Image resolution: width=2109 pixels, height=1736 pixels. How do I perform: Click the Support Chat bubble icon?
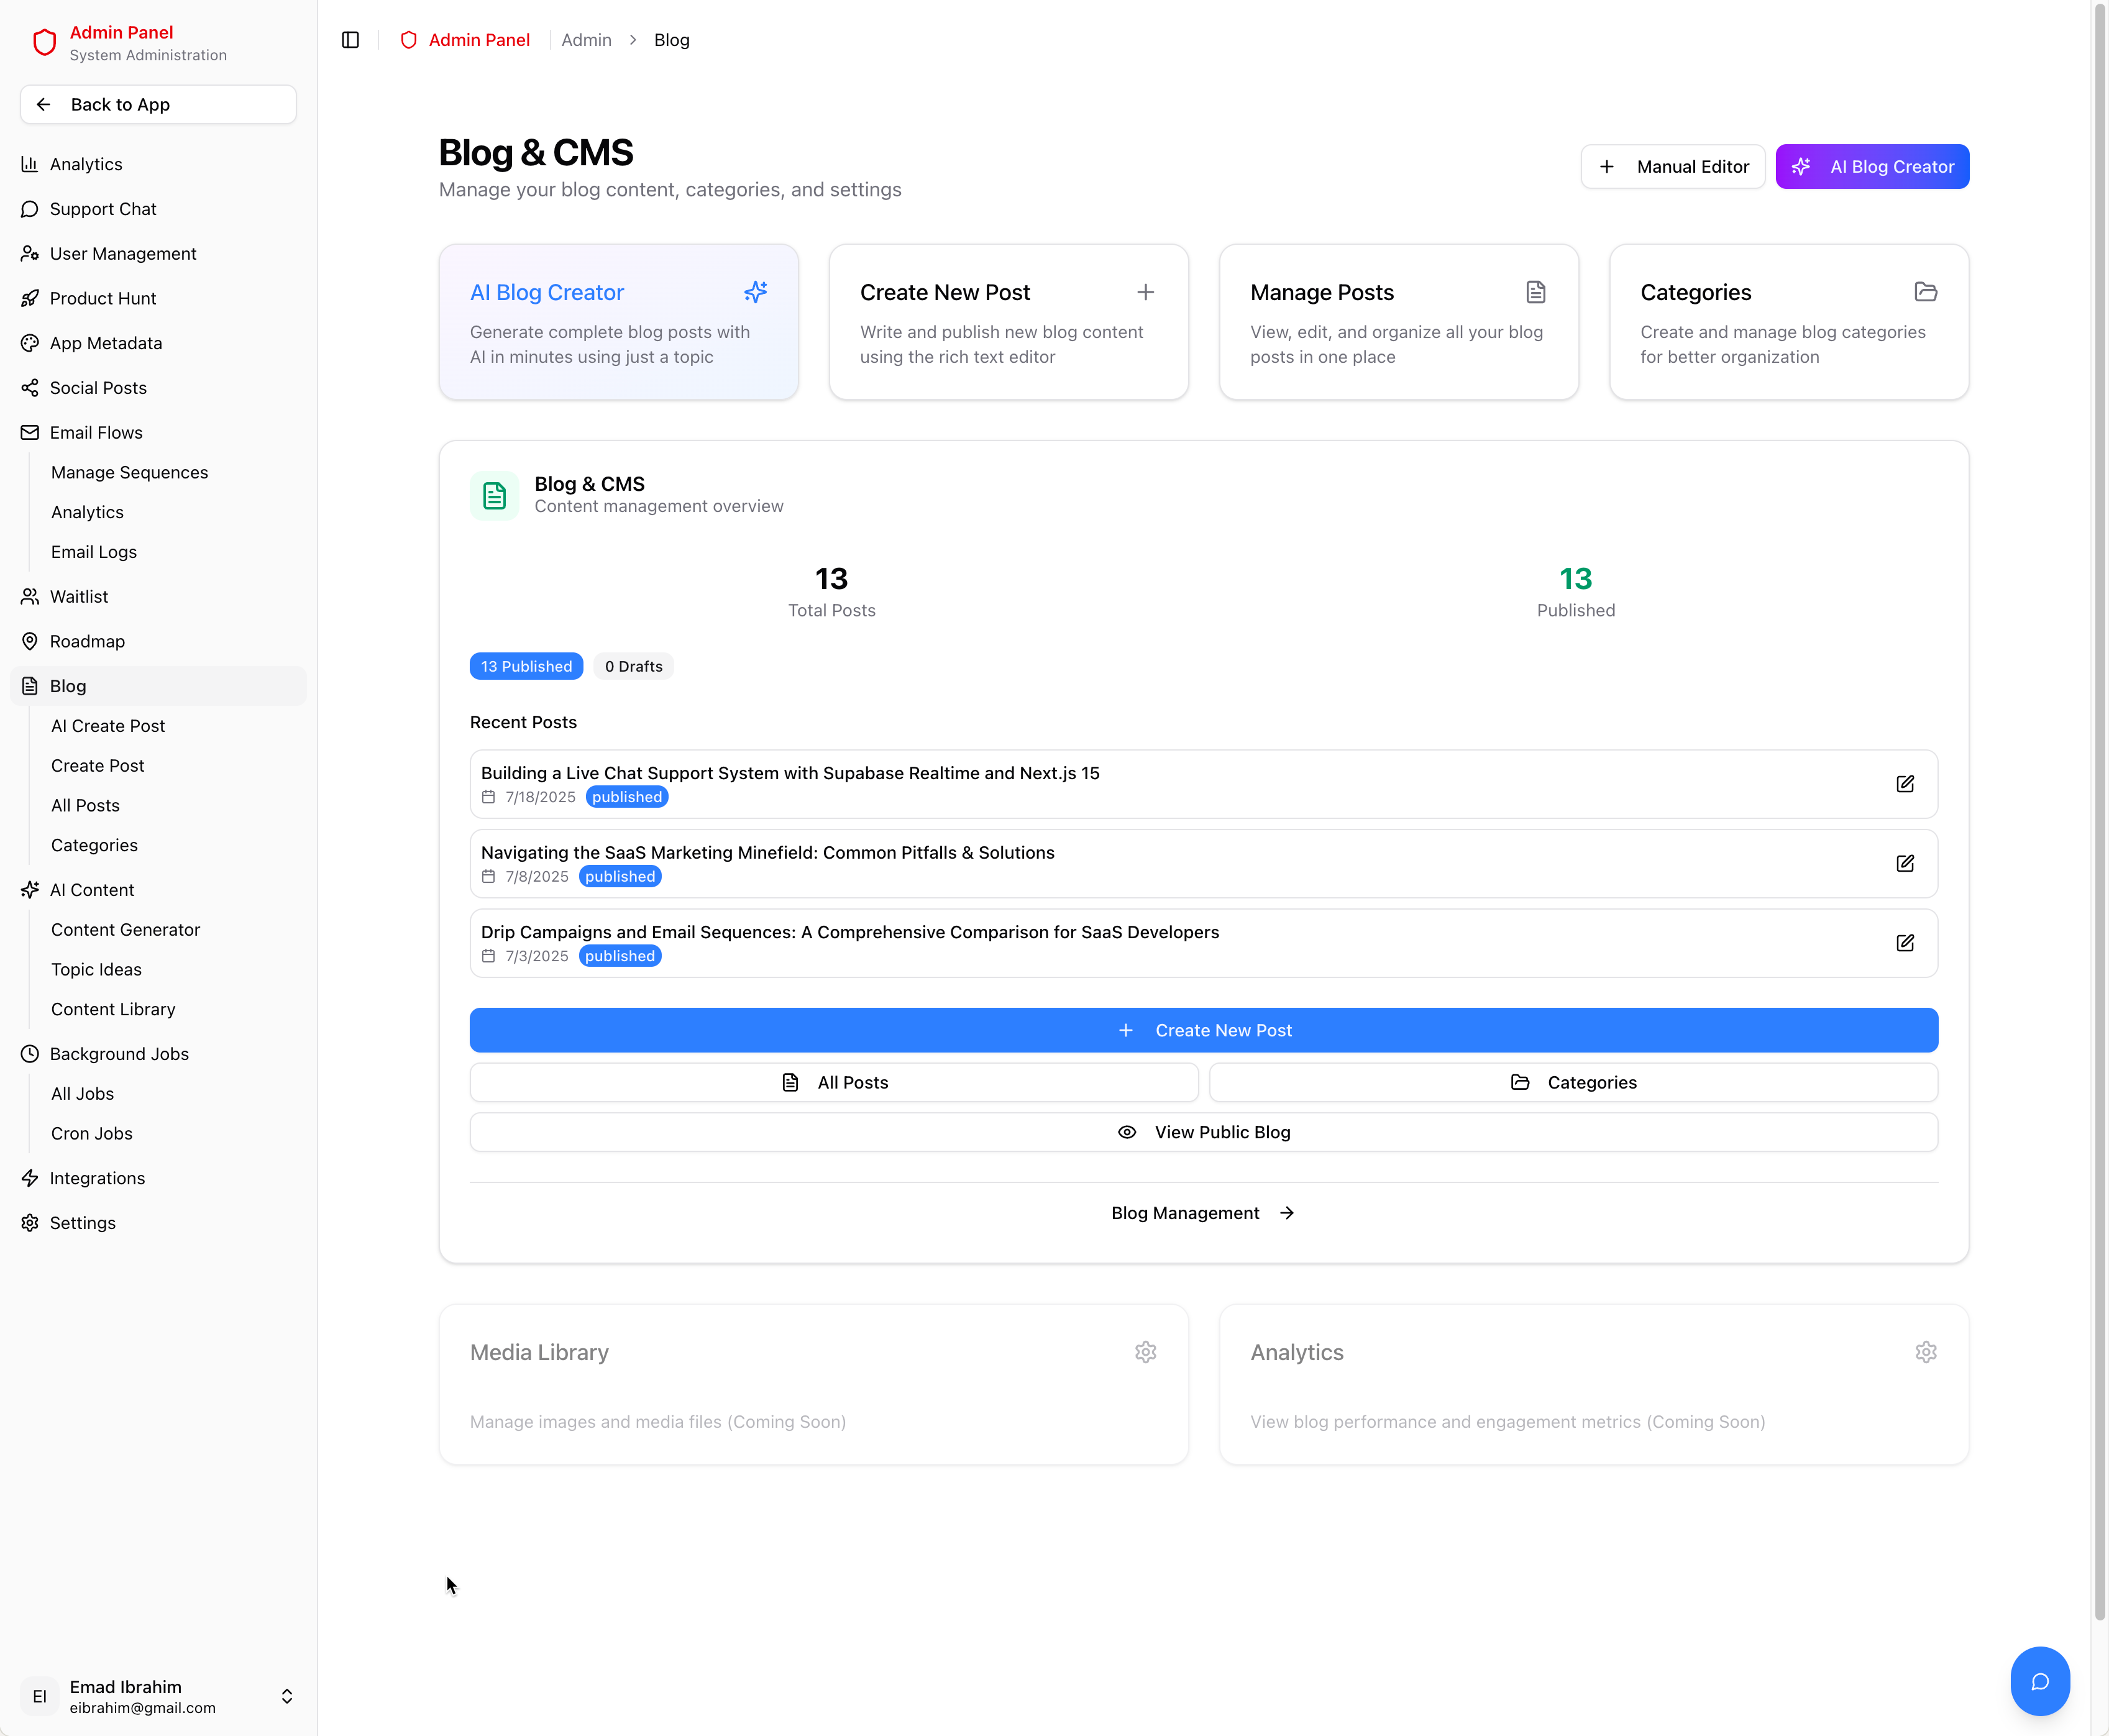[x=29, y=209]
